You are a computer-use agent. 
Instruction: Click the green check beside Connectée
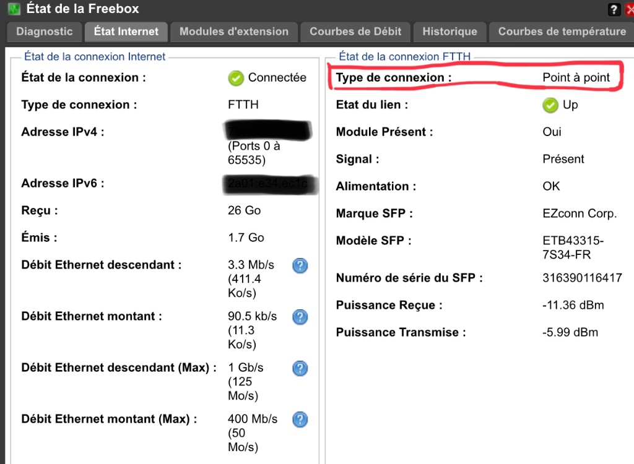[236, 78]
